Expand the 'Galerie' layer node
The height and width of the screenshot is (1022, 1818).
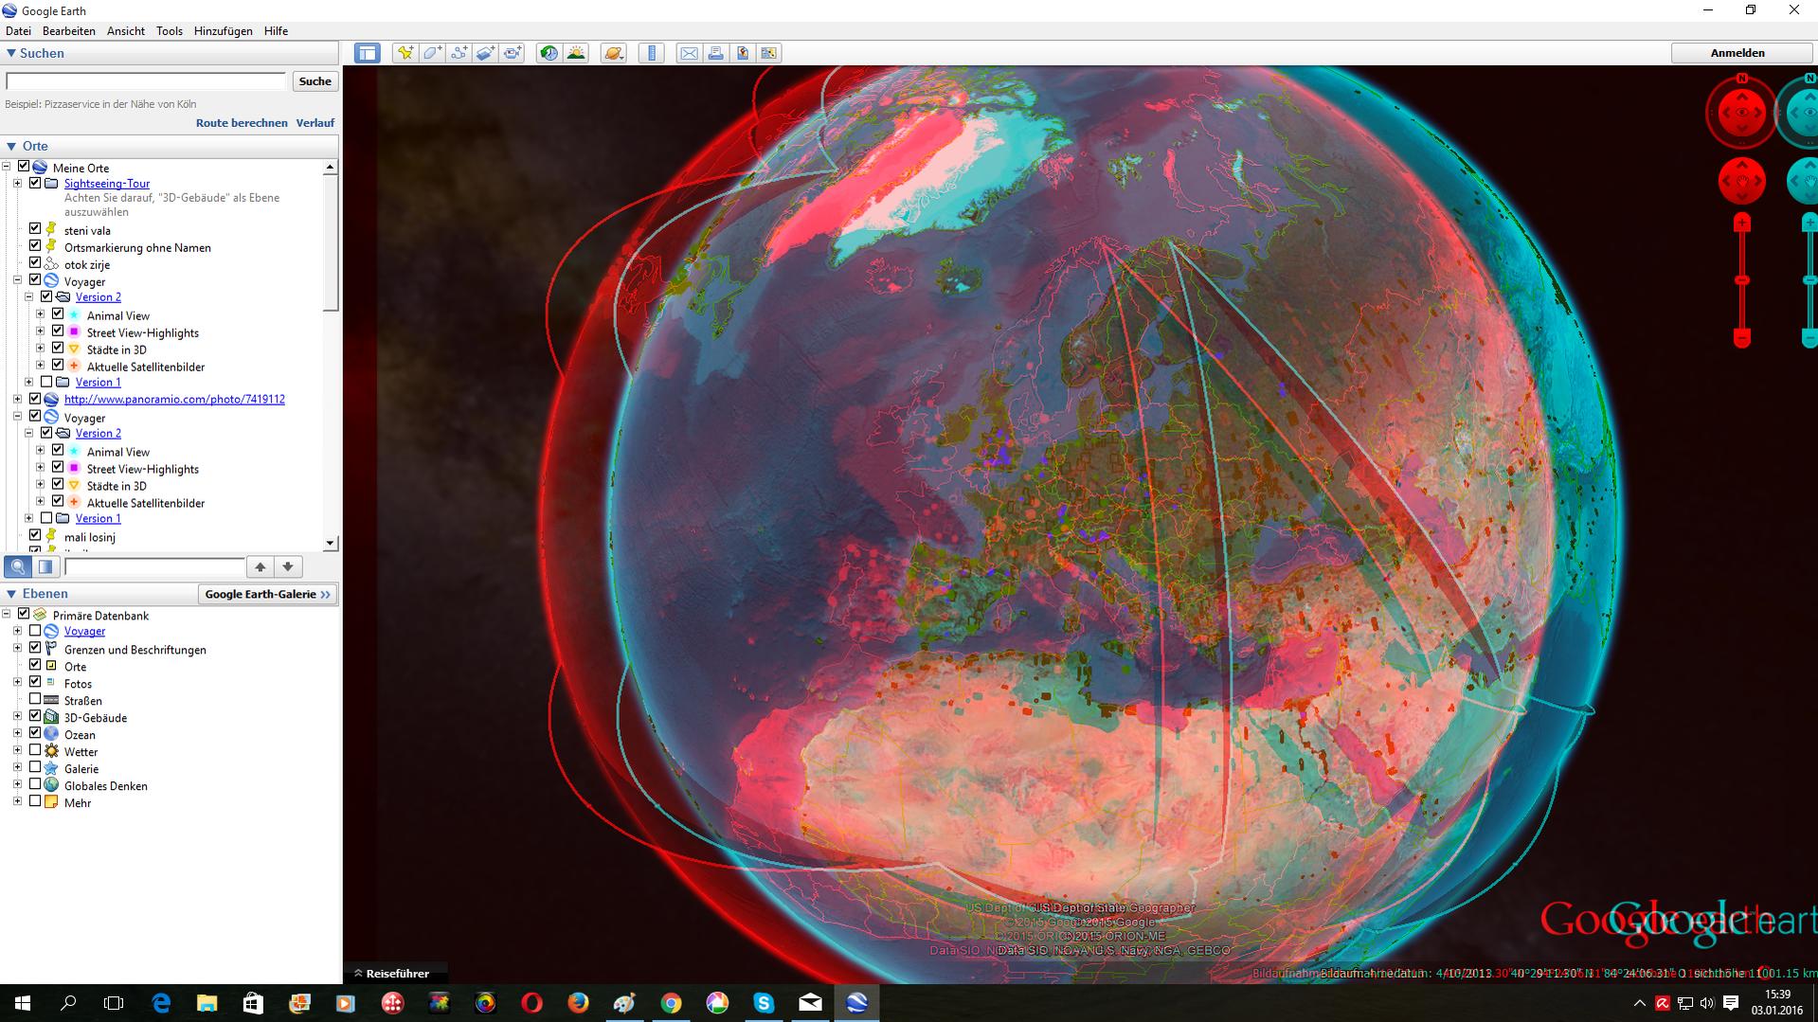(x=17, y=768)
